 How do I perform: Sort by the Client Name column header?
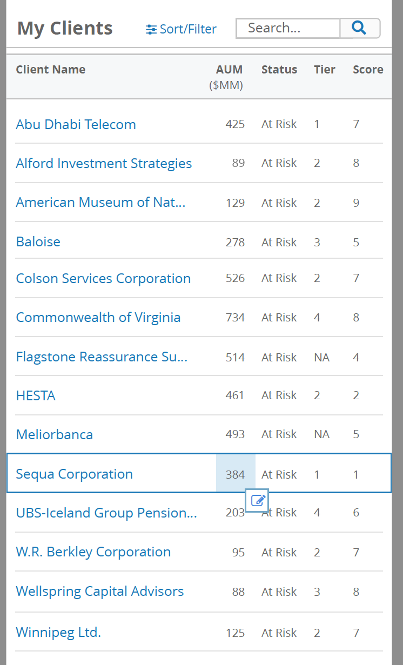pos(51,69)
